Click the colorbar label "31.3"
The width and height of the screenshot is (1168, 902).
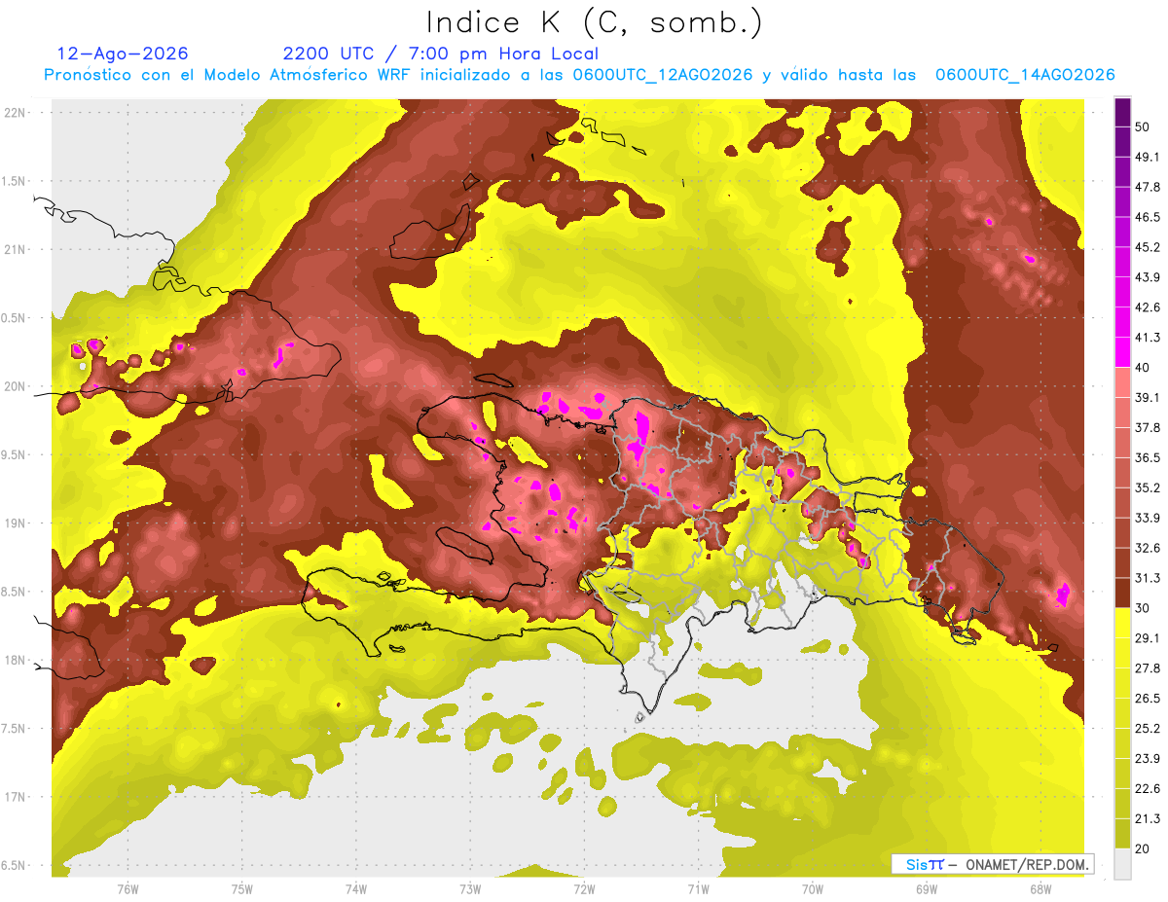tap(1148, 578)
